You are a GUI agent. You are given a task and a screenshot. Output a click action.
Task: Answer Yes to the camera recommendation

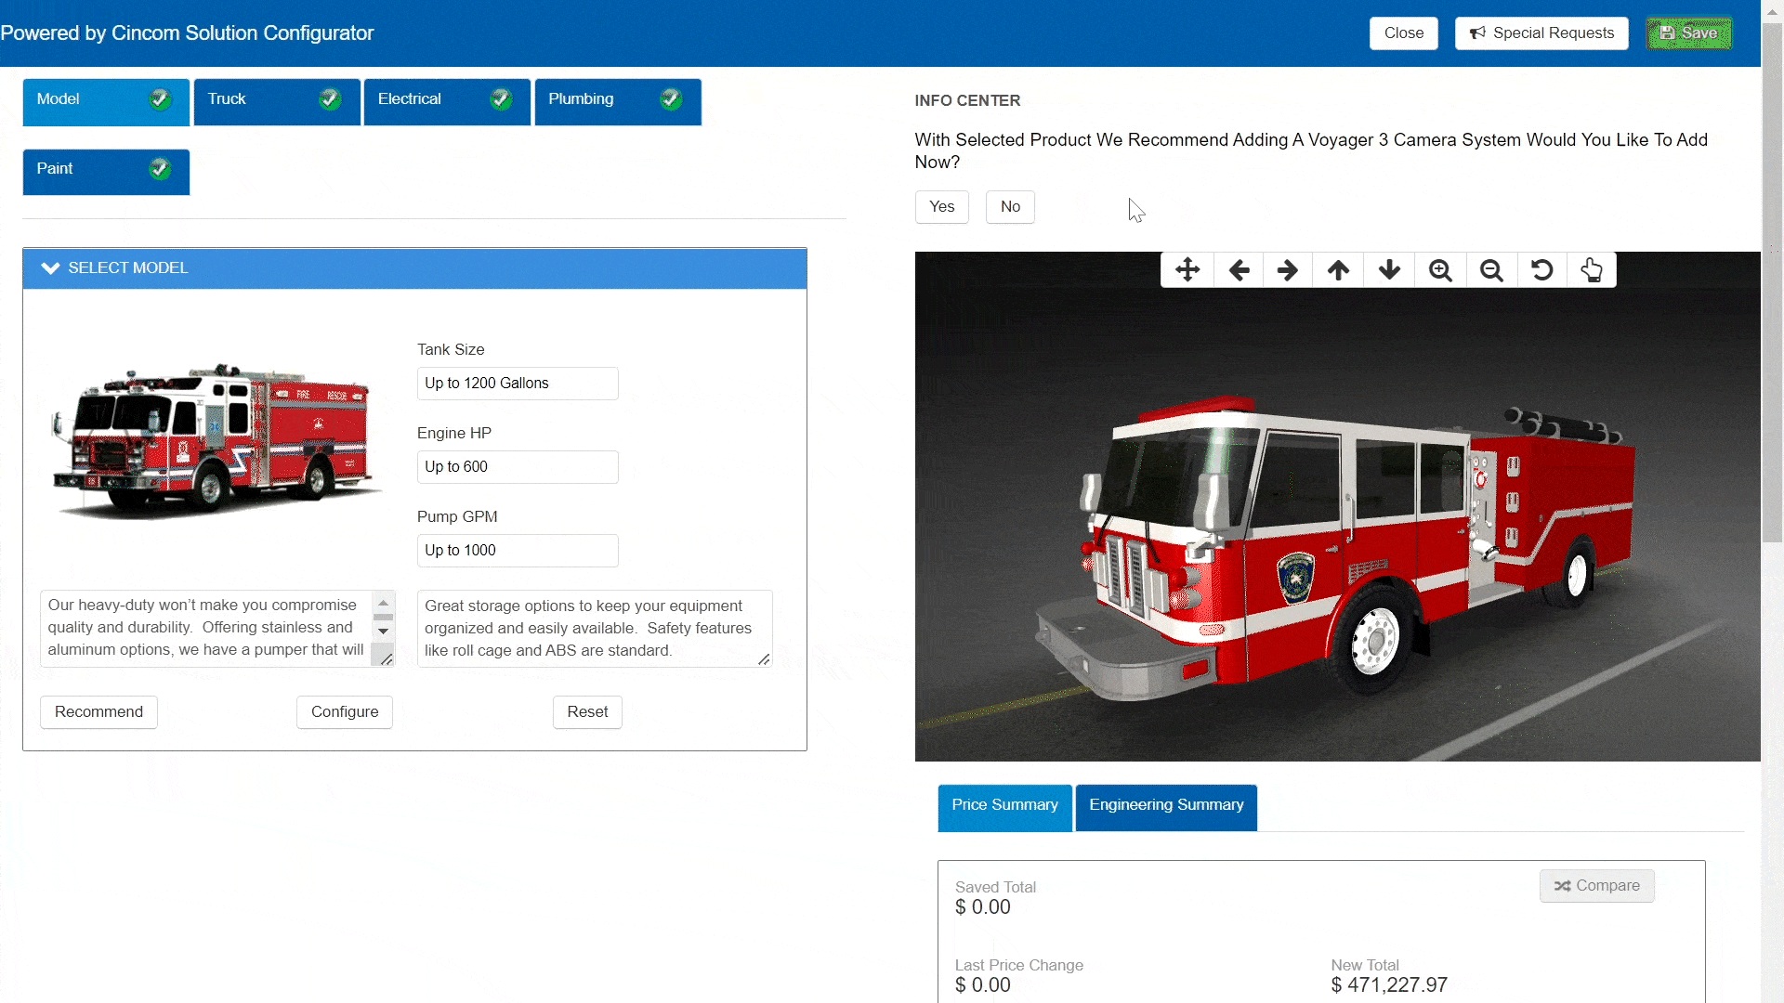pos(941,207)
